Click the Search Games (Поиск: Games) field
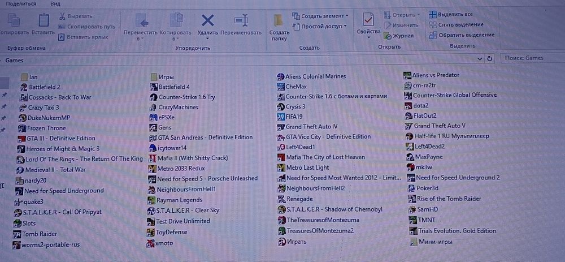The width and height of the screenshot is (565, 262). pos(533,58)
